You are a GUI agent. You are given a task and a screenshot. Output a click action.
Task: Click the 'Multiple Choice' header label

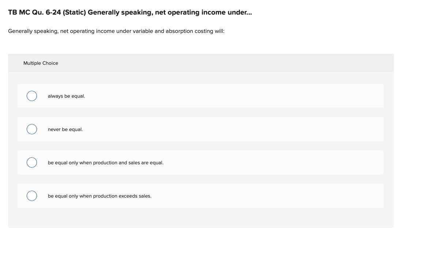(x=41, y=63)
